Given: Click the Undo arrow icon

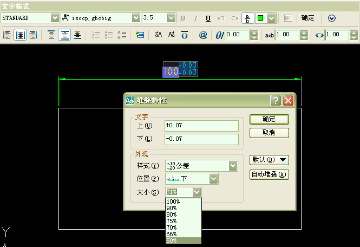Looking at the screenshot, I should point(221,18).
